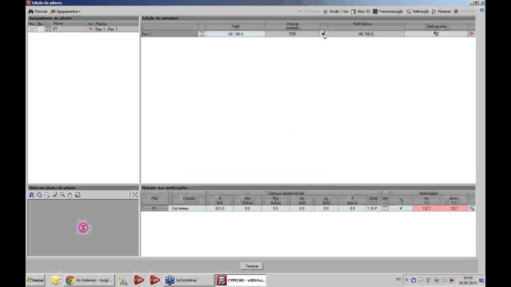The height and width of the screenshot is (287, 511).
Task: Click the Cota da emenda 3.00 field
Action: pyautogui.click(x=292, y=34)
